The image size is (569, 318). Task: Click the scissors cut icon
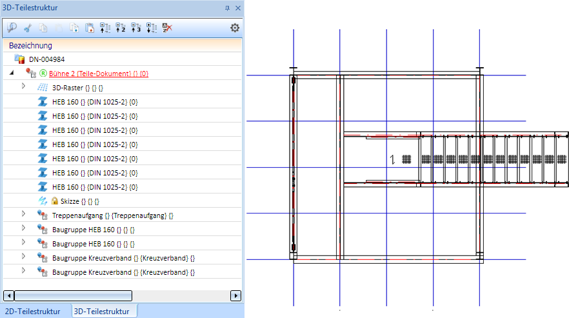point(28,28)
